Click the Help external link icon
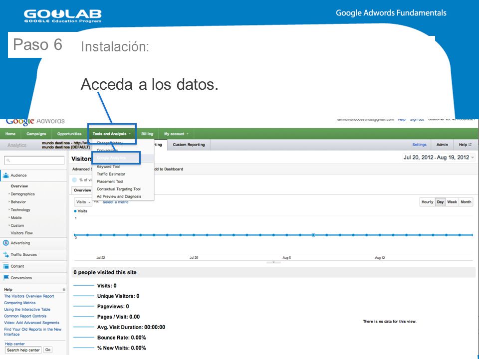 (x=470, y=145)
